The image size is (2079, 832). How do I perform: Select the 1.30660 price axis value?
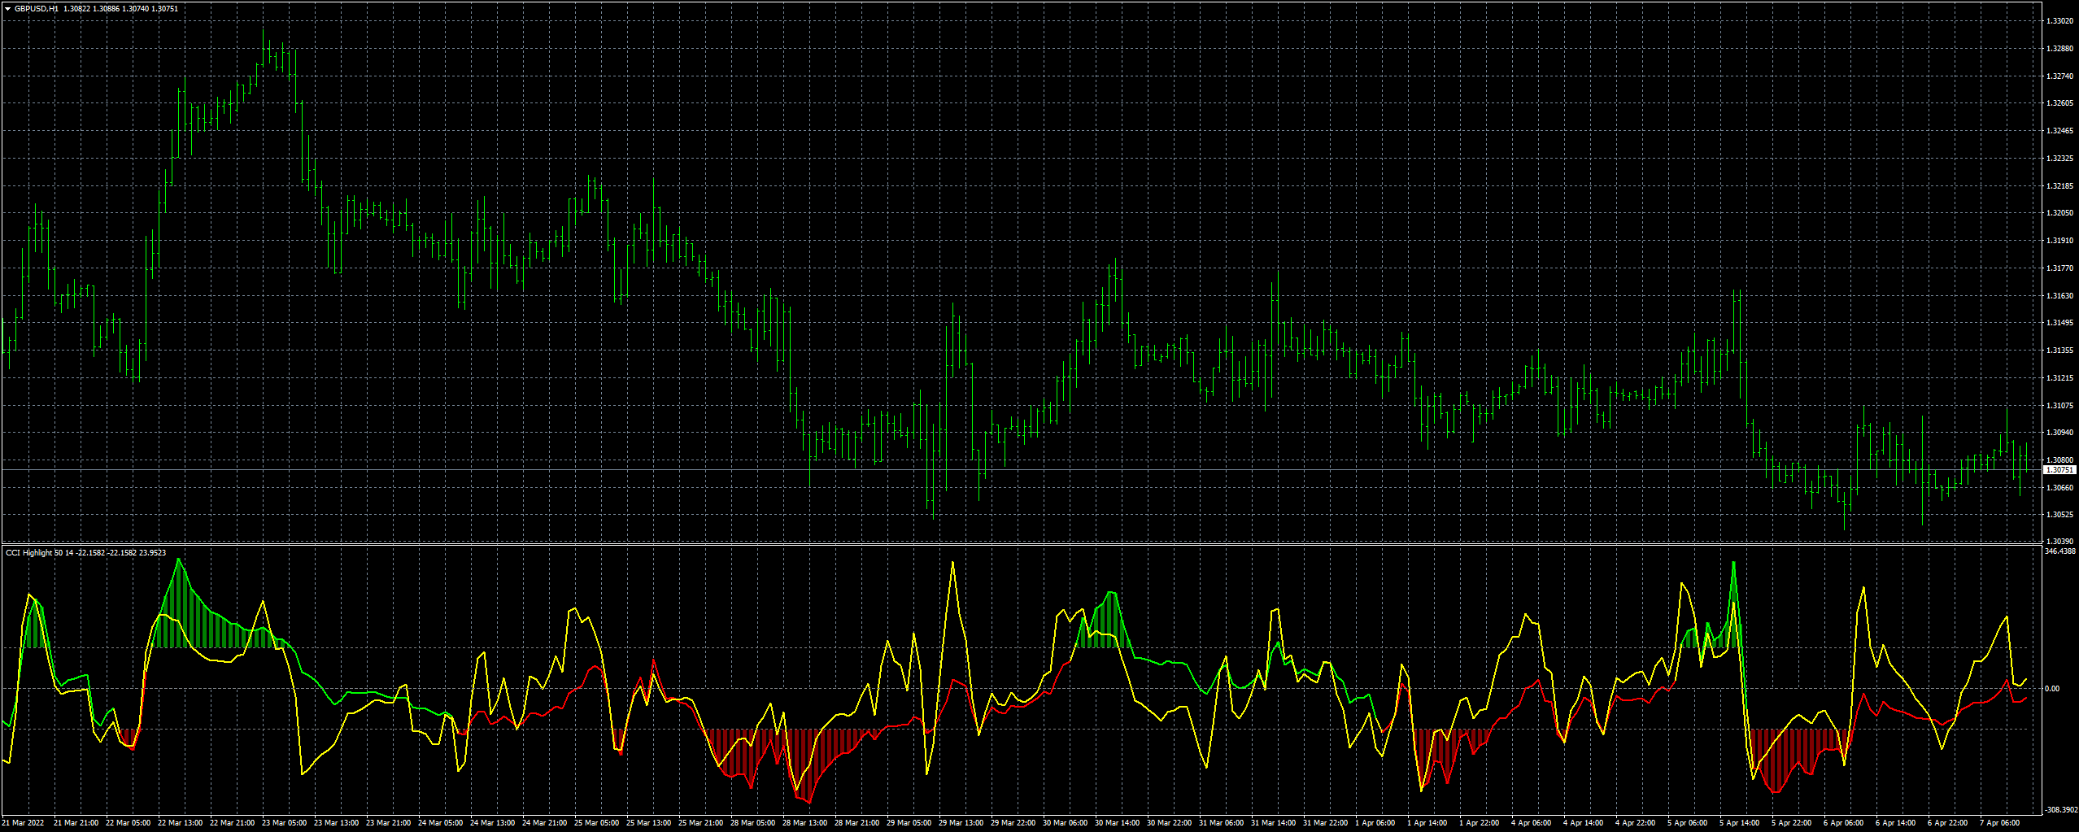[2059, 488]
